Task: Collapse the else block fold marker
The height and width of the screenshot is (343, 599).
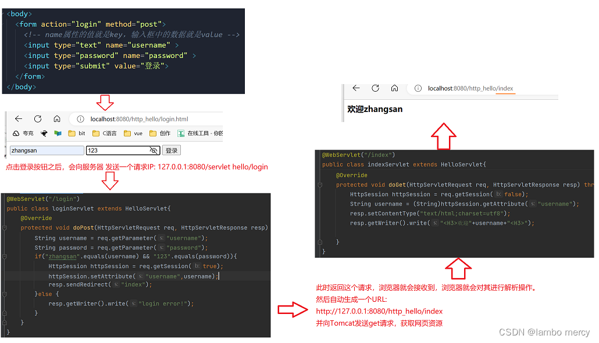Action: coord(5,294)
